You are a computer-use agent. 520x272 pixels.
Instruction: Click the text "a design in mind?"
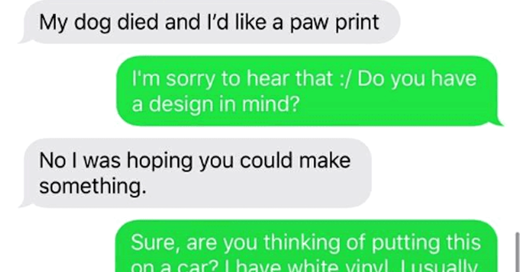pyautogui.click(x=215, y=104)
